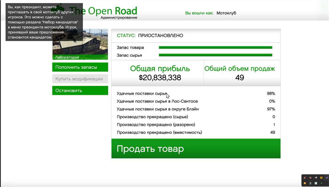Click the Telegram tray icon
This screenshot has height=187, width=329.
click(x=316, y=178)
